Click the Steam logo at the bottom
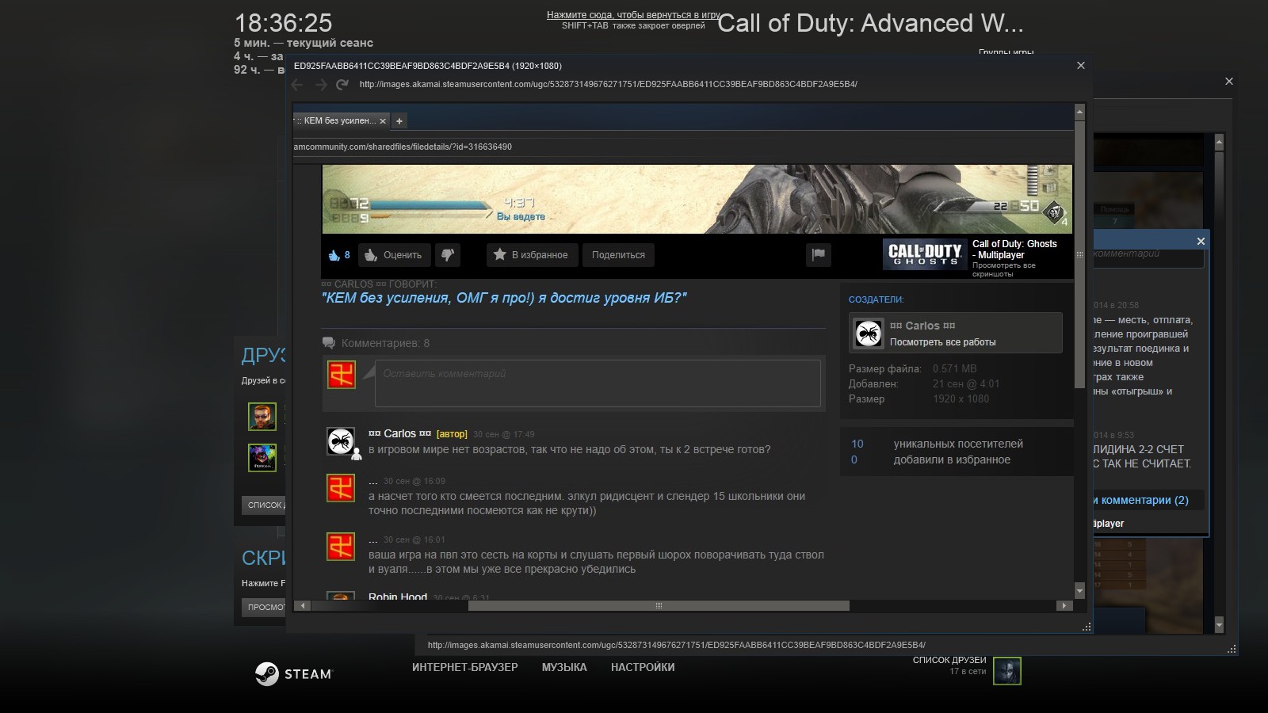 (294, 674)
